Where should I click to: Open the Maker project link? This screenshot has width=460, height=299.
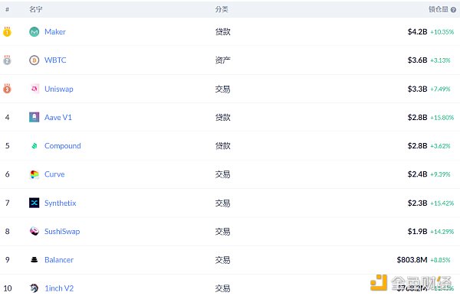[55, 31]
